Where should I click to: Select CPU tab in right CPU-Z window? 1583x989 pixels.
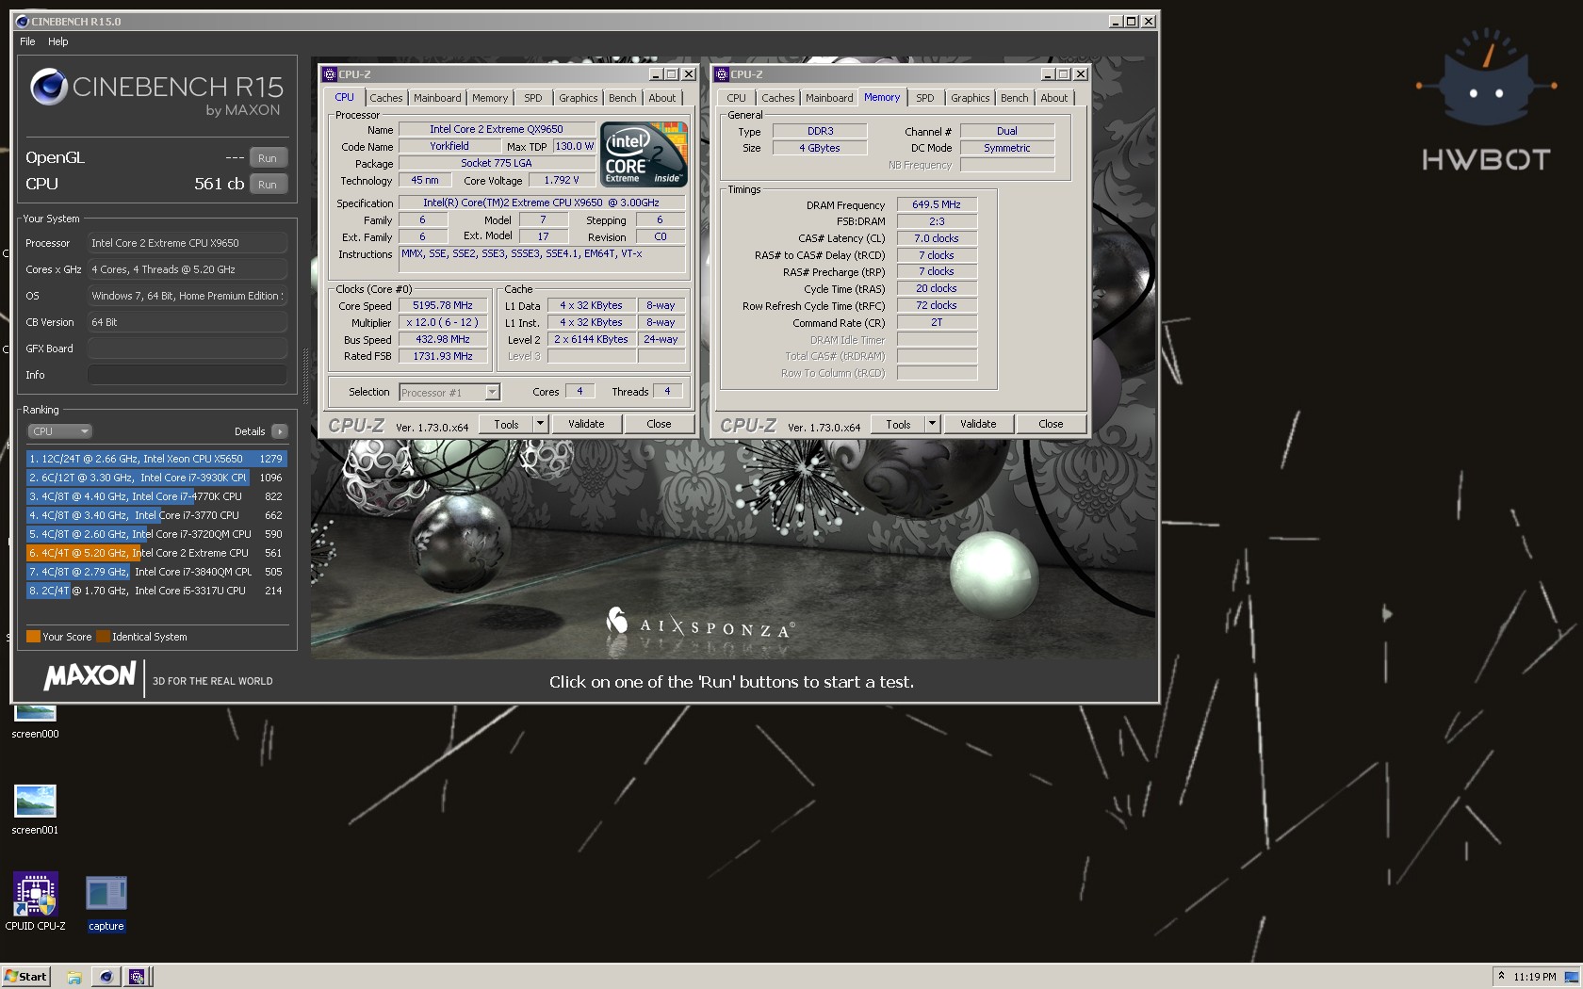(x=736, y=98)
